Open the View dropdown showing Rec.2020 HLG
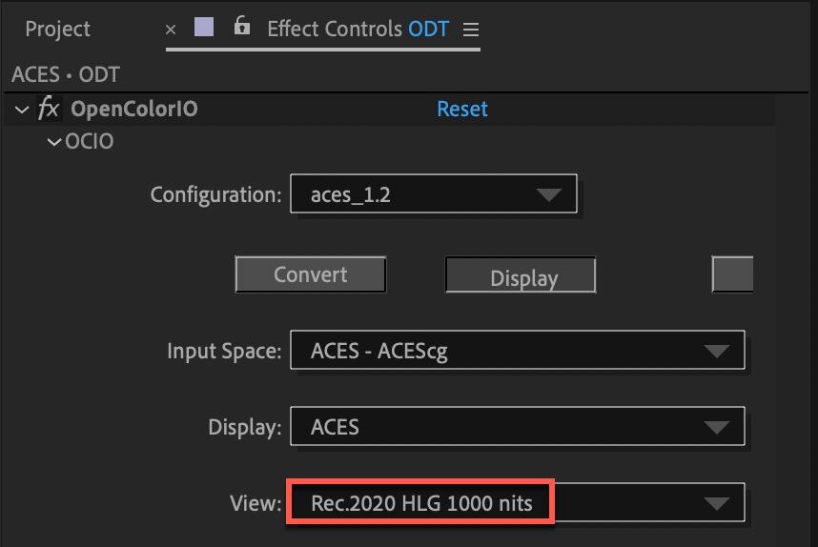Screen dimensions: 818x547 [516, 502]
